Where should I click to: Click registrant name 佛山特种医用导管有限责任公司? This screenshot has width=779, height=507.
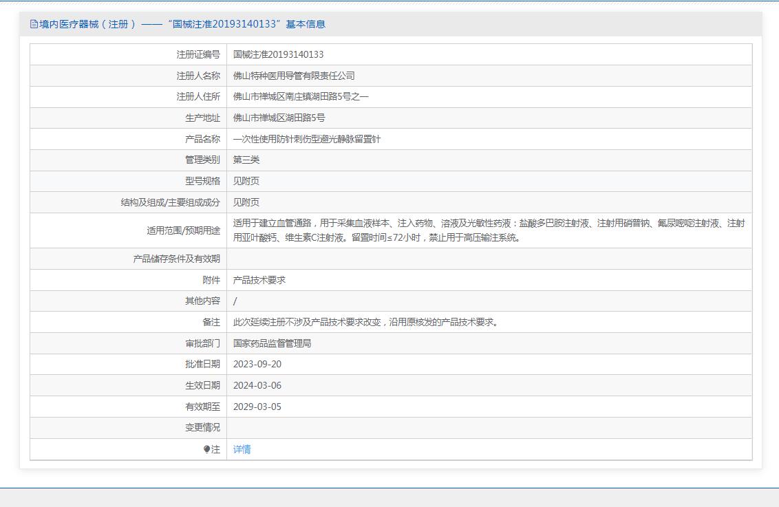point(294,76)
